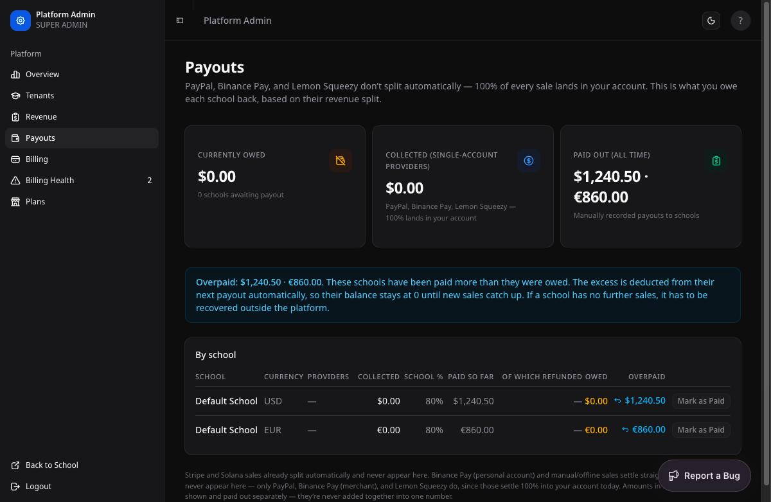Click the USD row owed value $0.00

596,401
